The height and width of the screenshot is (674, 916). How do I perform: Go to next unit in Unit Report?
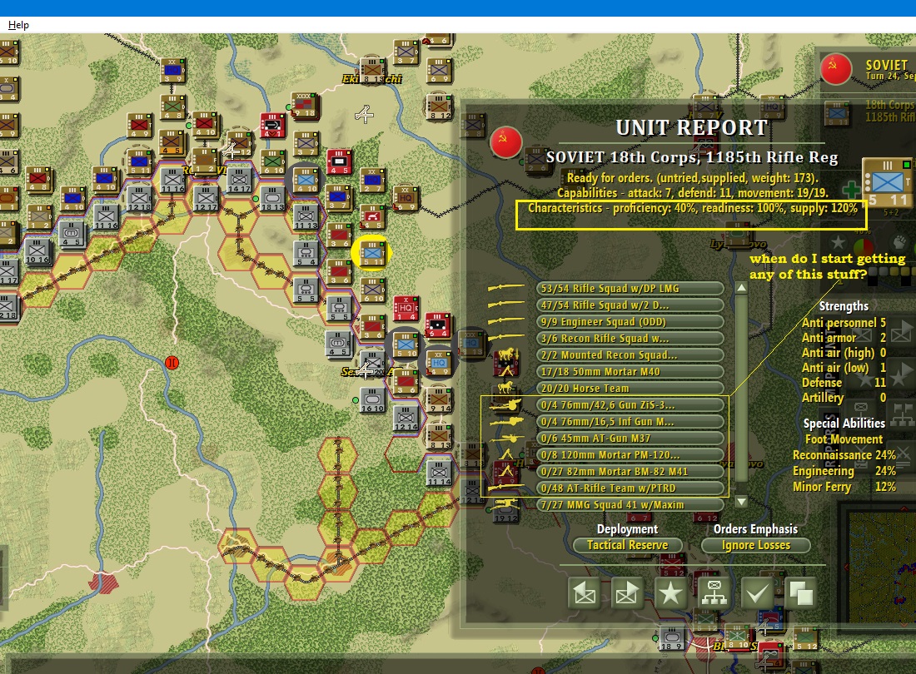pyautogui.click(x=627, y=593)
